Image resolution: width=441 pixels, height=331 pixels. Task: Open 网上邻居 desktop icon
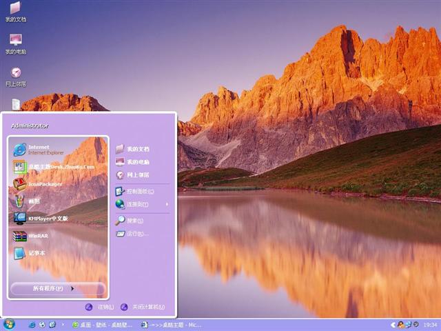[x=16, y=77]
